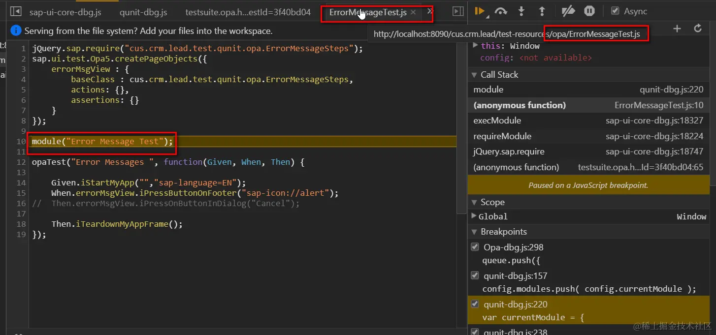Disable the Opa-dbg.js:298 breakpoint
The width and height of the screenshot is (716, 335).
pyautogui.click(x=475, y=247)
